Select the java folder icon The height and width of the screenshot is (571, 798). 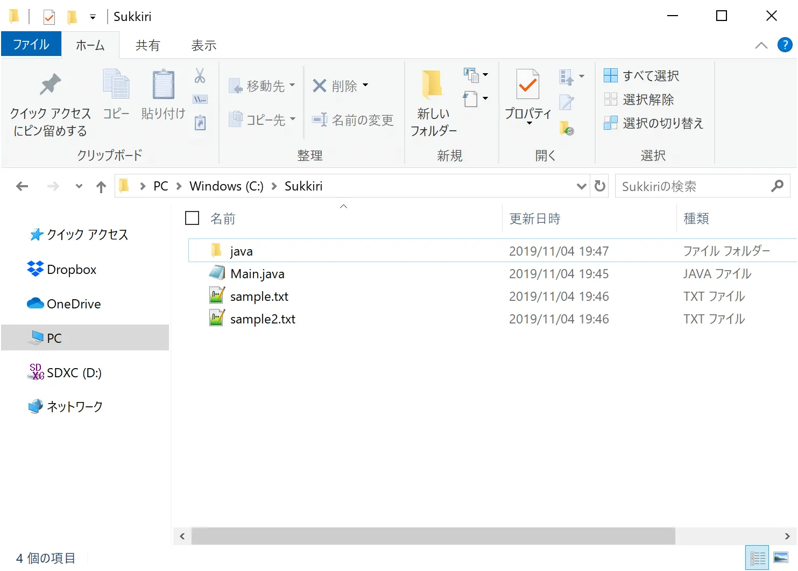(x=216, y=250)
